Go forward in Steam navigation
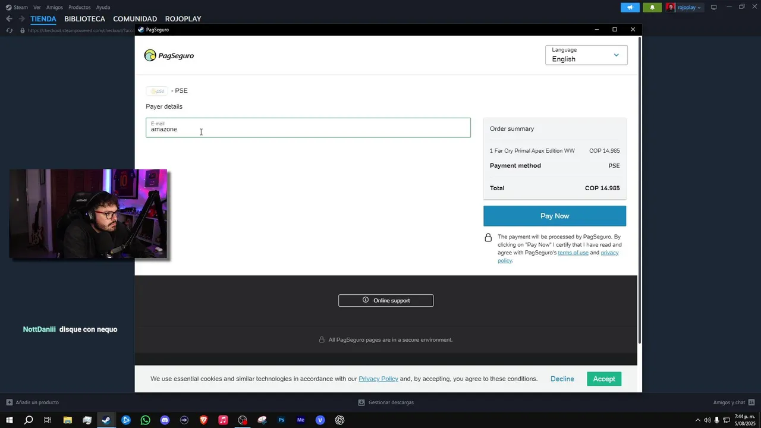The height and width of the screenshot is (428, 761). pyautogui.click(x=21, y=19)
